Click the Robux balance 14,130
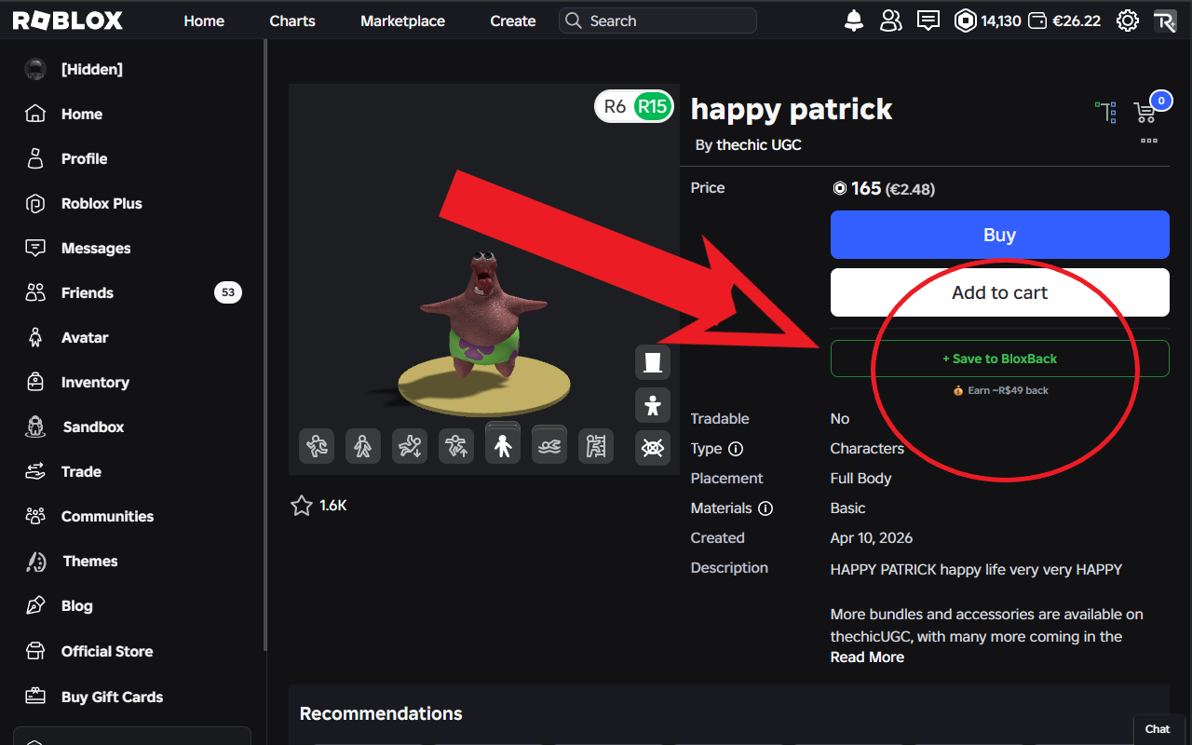The height and width of the screenshot is (745, 1192). [x=988, y=20]
